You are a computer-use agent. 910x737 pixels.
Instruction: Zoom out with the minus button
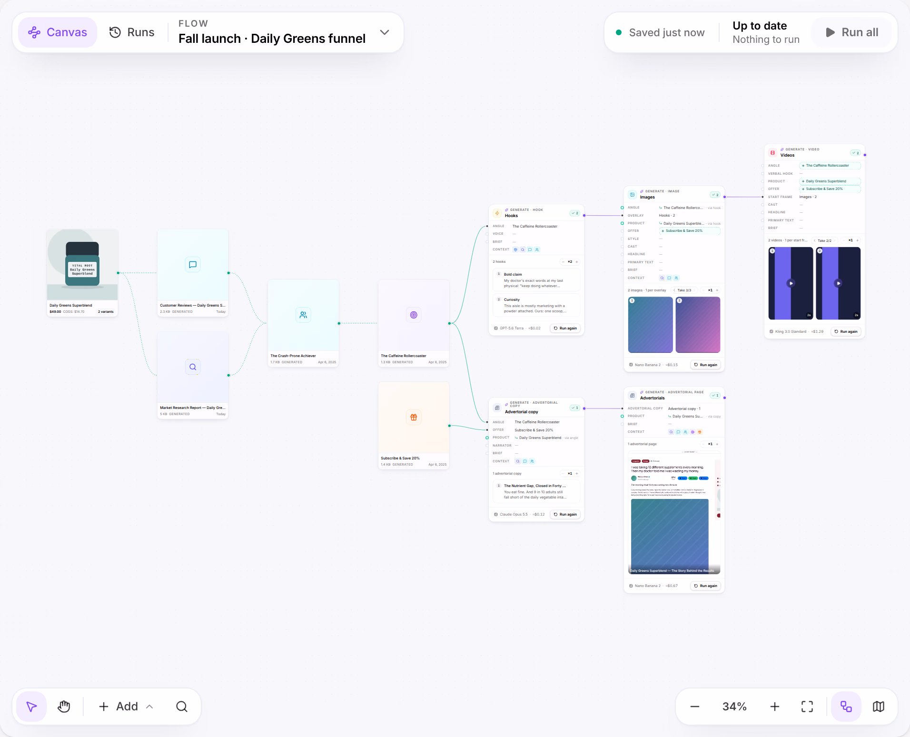tap(695, 707)
